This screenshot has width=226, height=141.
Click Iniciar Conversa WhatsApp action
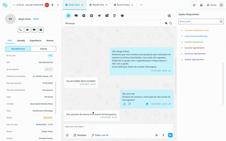pyautogui.click(x=196, y=36)
